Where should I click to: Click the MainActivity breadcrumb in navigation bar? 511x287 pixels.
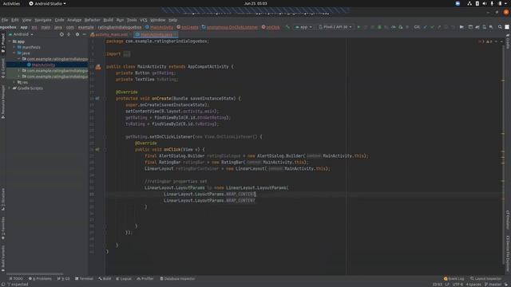(159, 27)
